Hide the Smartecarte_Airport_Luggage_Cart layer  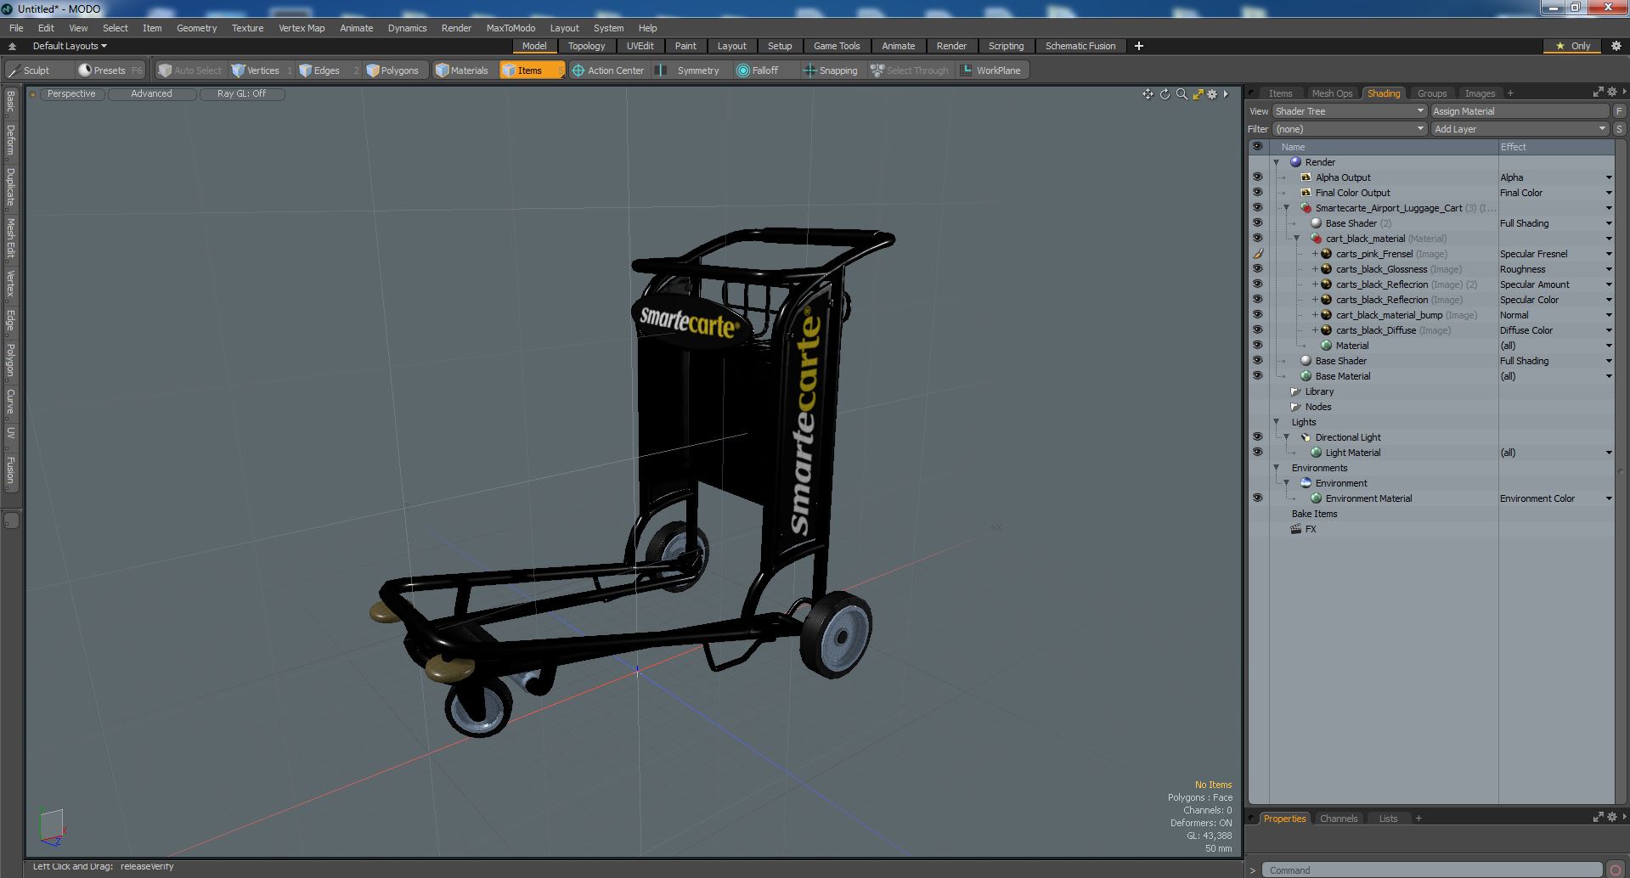1257,208
